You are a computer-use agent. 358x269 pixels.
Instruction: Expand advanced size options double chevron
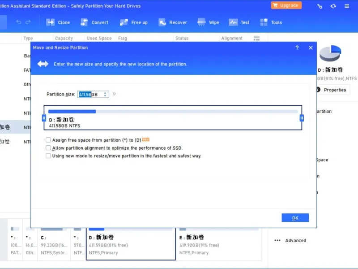(x=114, y=94)
